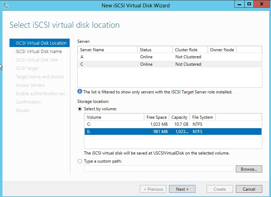This screenshot has width=271, height=197.
Task: Sort servers by Status column
Action: click(155, 50)
